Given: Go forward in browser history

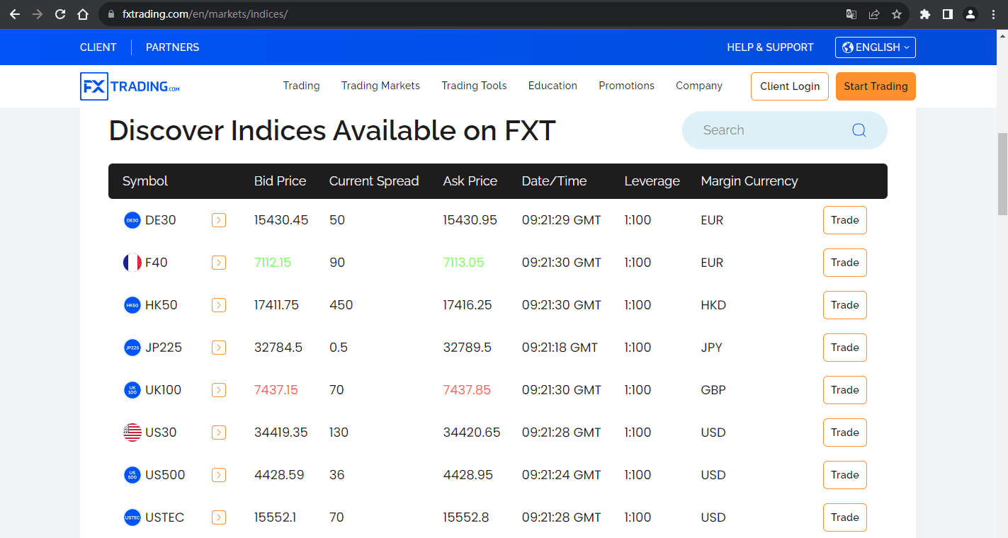Looking at the screenshot, I should coord(38,14).
